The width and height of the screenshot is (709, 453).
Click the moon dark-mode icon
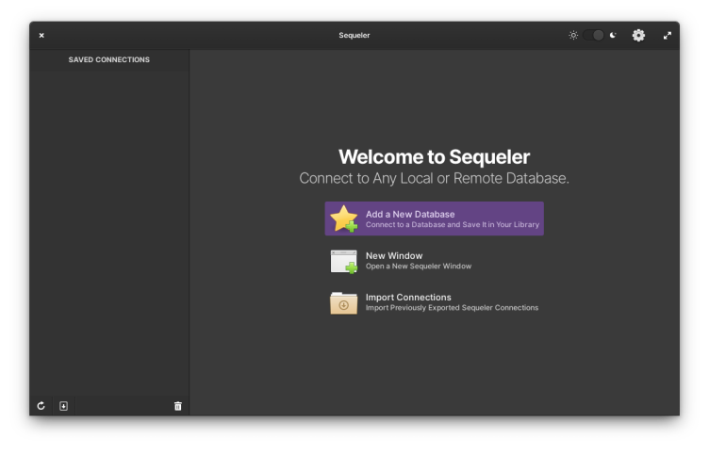pyautogui.click(x=613, y=36)
